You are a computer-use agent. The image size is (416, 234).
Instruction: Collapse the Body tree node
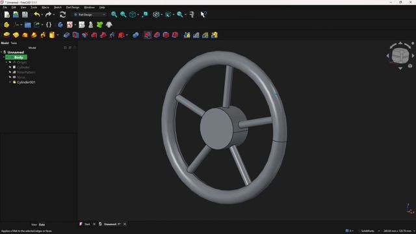pos(4,57)
